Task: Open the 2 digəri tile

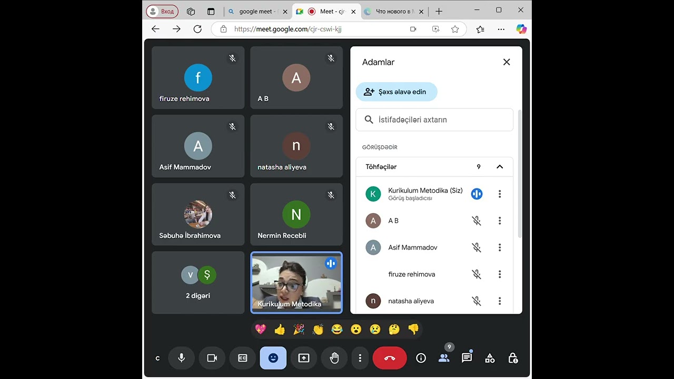Action: [x=198, y=283]
